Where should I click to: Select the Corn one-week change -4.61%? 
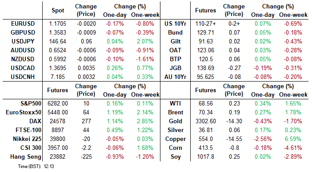(x=293, y=148)
